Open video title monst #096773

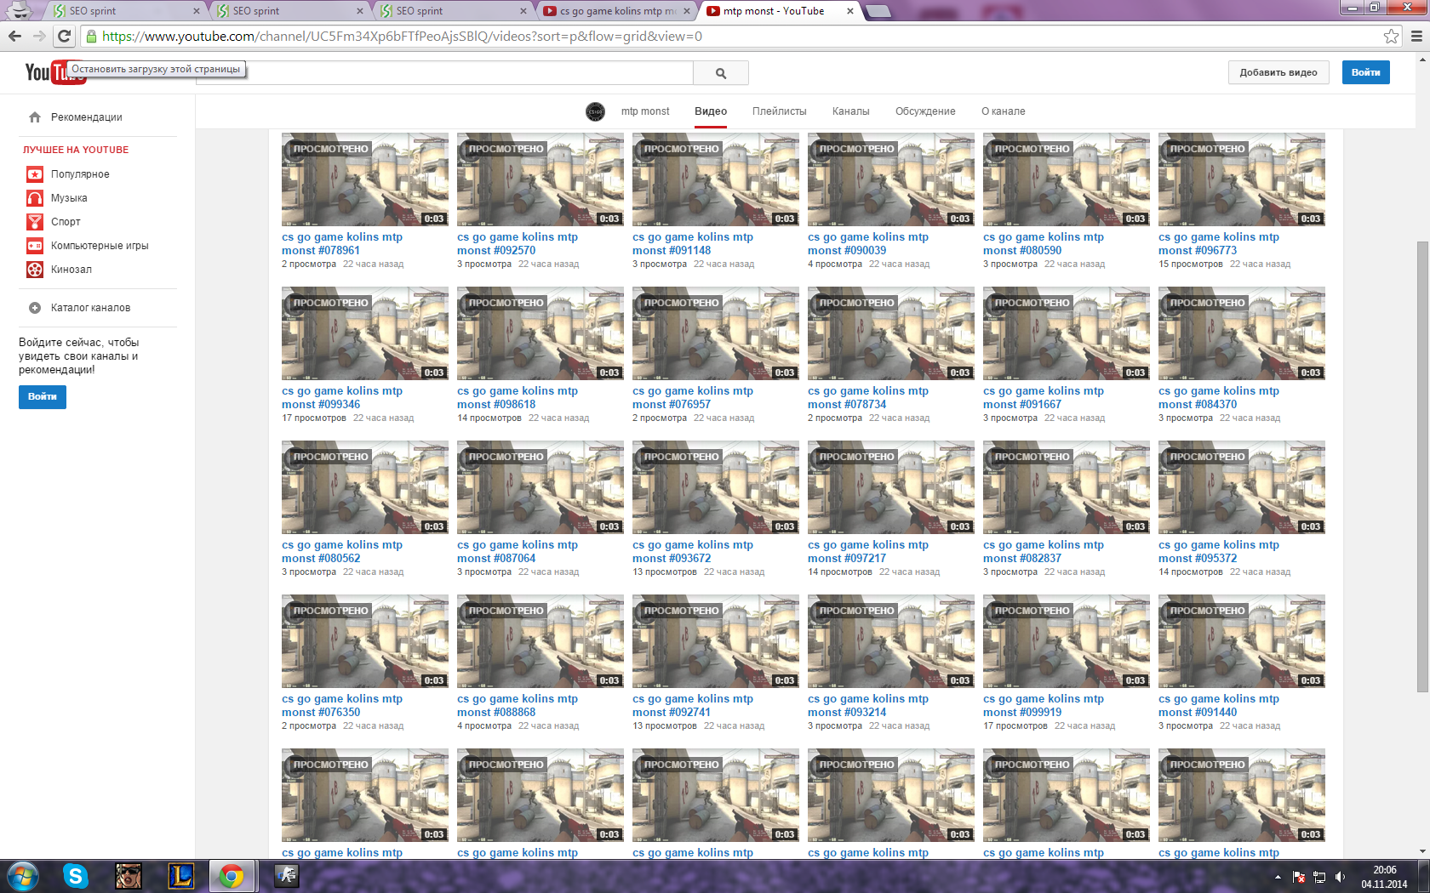coord(1219,244)
